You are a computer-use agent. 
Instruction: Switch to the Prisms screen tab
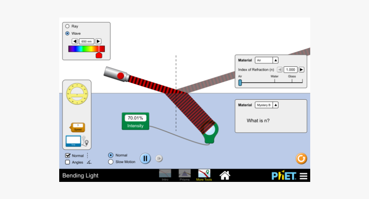[x=184, y=174]
